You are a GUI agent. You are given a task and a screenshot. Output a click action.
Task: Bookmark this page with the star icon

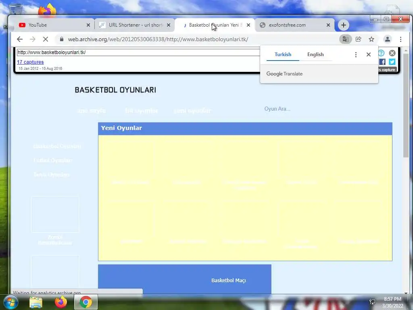(371, 39)
